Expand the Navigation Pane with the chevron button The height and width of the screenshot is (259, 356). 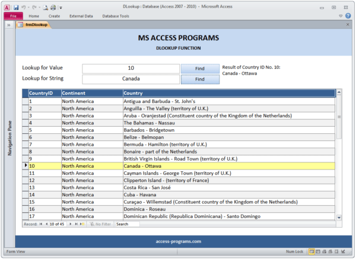pyautogui.click(x=9, y=25)
